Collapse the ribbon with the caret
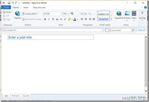Viewport: 149px width, 102px height. click(x=142, y=7)
